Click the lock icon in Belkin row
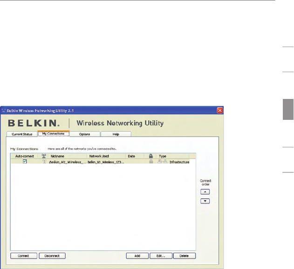 point(151,162)
